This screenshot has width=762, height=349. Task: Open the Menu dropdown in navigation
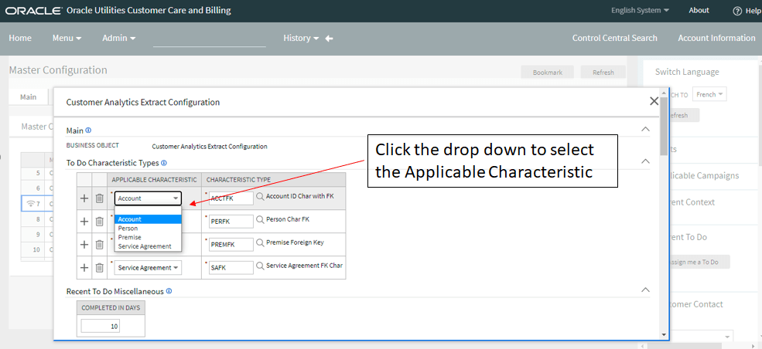coord(67,38)
